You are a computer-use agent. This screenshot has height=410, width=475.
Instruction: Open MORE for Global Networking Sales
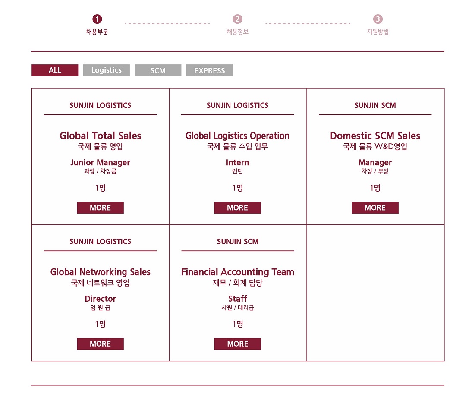coord(100,344)
